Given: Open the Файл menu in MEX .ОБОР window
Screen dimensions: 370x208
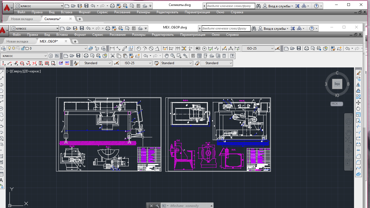Looking at the screenshot, I should 17,35.
